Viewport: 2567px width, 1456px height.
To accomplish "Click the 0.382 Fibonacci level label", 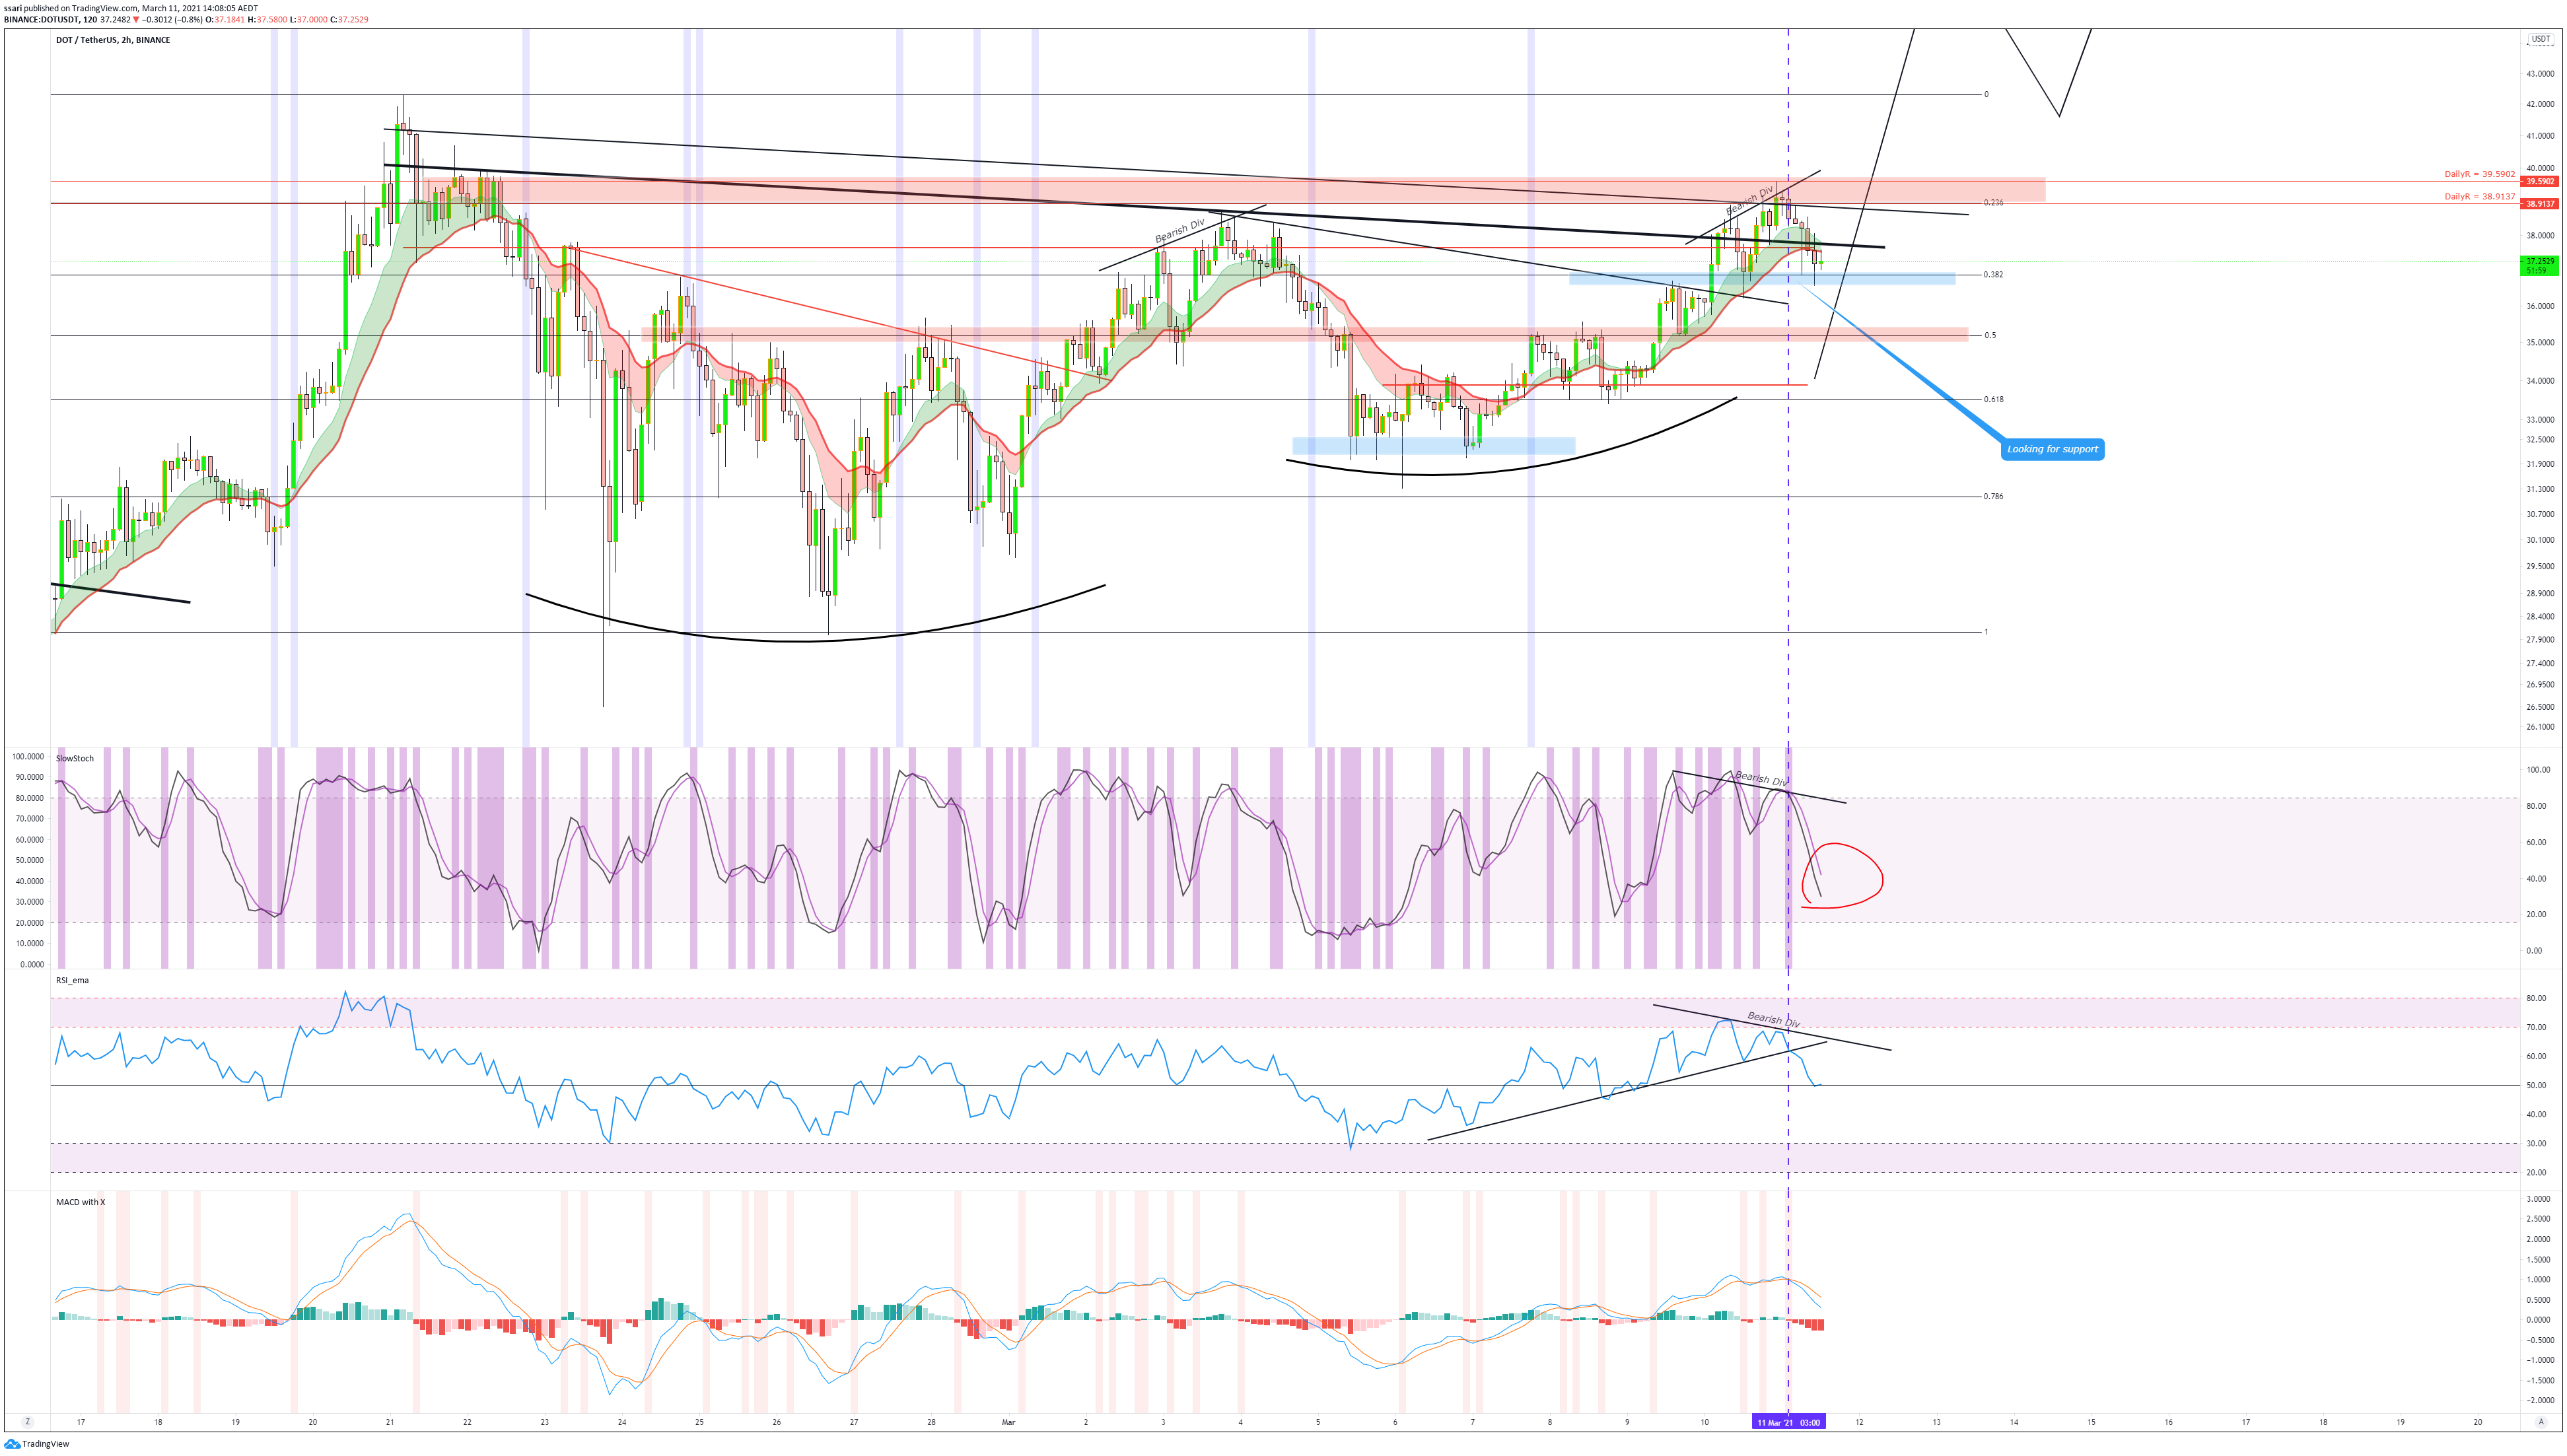I will (x=1993, y=274).
